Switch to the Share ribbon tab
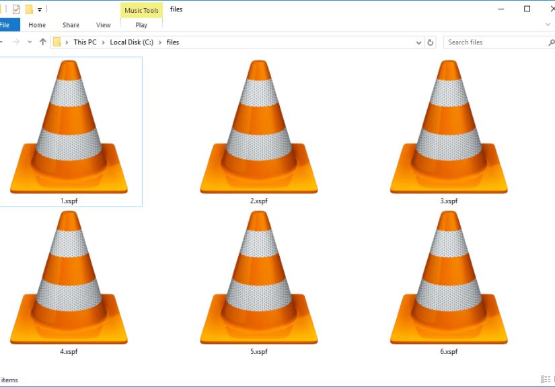 tap(71, 25)
